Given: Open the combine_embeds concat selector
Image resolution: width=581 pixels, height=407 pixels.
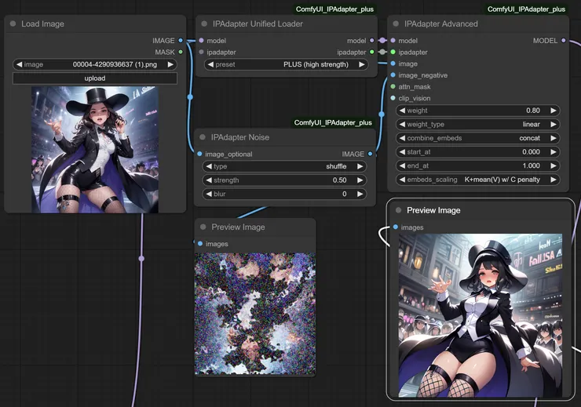Looking at the screenshot, I should [x=478, y=138].
